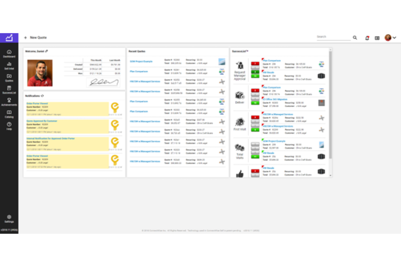Screen dimensions: 401x267
Task: View Achievements via the sidebar icon
Action: (9, 102)
